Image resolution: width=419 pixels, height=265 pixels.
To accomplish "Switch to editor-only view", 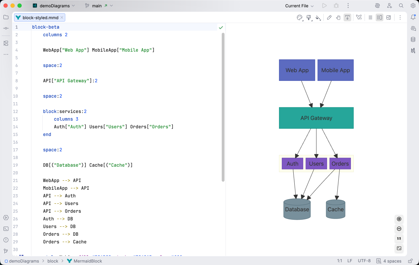I will pyautogui.click(x=370, y=17).
